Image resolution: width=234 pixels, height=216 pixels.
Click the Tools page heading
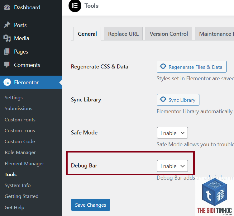coord(92,6)
